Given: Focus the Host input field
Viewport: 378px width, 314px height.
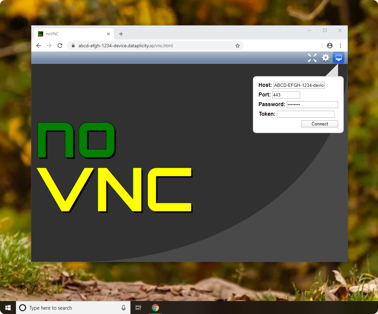Looking at the screenshot, I should click(299, 85).
